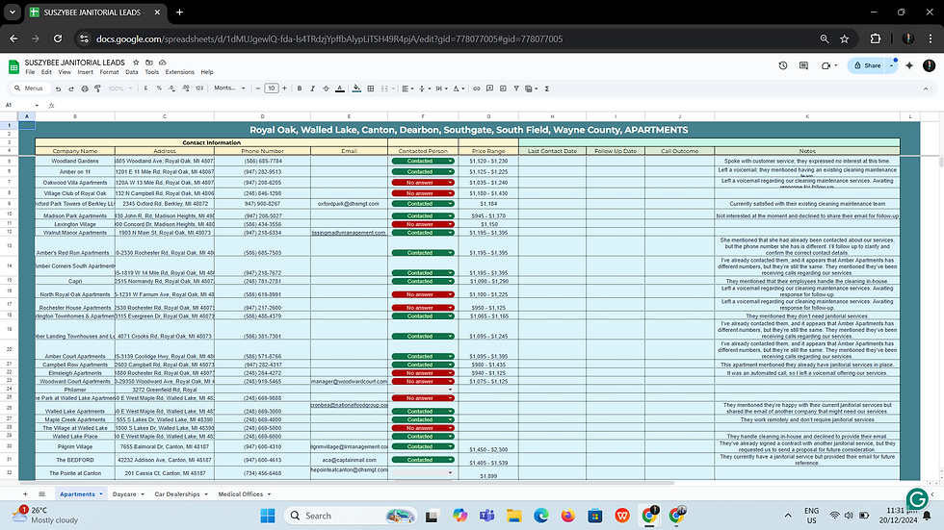
Task: Open the functions sigma menu
Action: point(547,88)
